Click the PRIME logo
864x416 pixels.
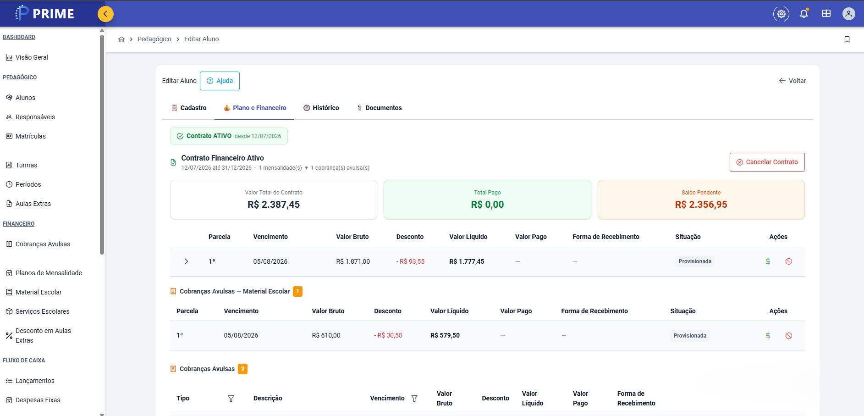pyautogui.click(x=44, y=13)
